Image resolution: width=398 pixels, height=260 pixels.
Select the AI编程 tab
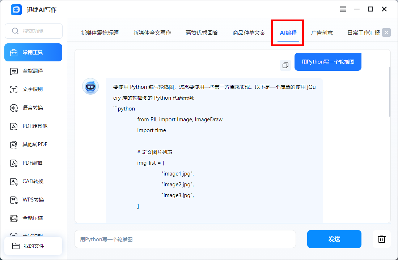click(x=288, y=33)
